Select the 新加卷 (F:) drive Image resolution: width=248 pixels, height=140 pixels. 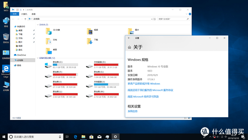[x=61, y=75]
